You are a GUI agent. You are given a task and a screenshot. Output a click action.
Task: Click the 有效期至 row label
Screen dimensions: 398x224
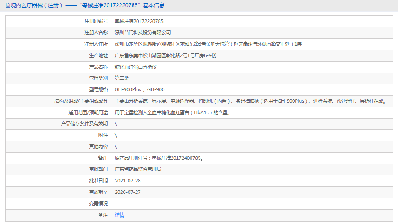tap(98, 192)
